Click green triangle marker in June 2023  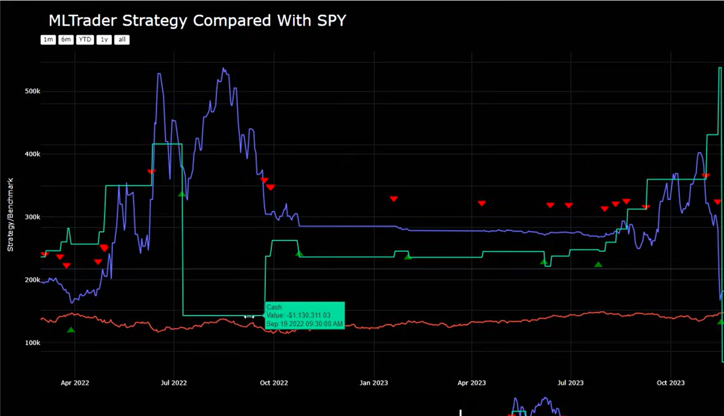(x=544, y=262)
